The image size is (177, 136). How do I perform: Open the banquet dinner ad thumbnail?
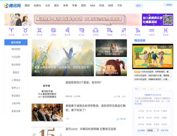pos(47,112)
